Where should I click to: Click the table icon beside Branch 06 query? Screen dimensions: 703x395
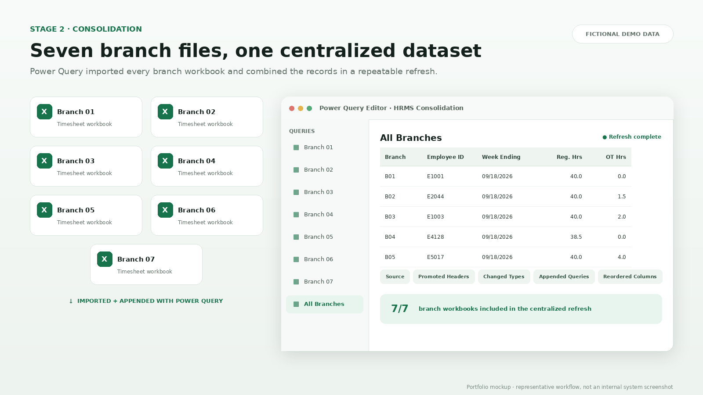(x=296, y=259)
